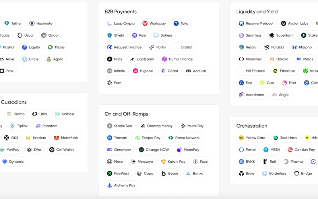The width and height of the screenshot is (318, 199).
Task: Open the Elixir chip
Action: pyautogui.click(x=289, y=83)
